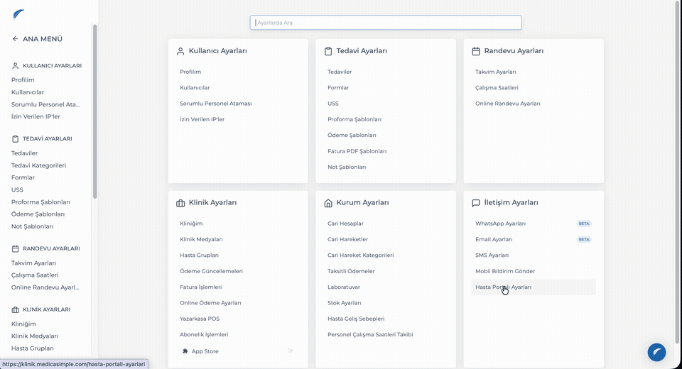Click the feather logo at top left
The image size is (682, 369).
pyautogui.click(x=18, y=15)
